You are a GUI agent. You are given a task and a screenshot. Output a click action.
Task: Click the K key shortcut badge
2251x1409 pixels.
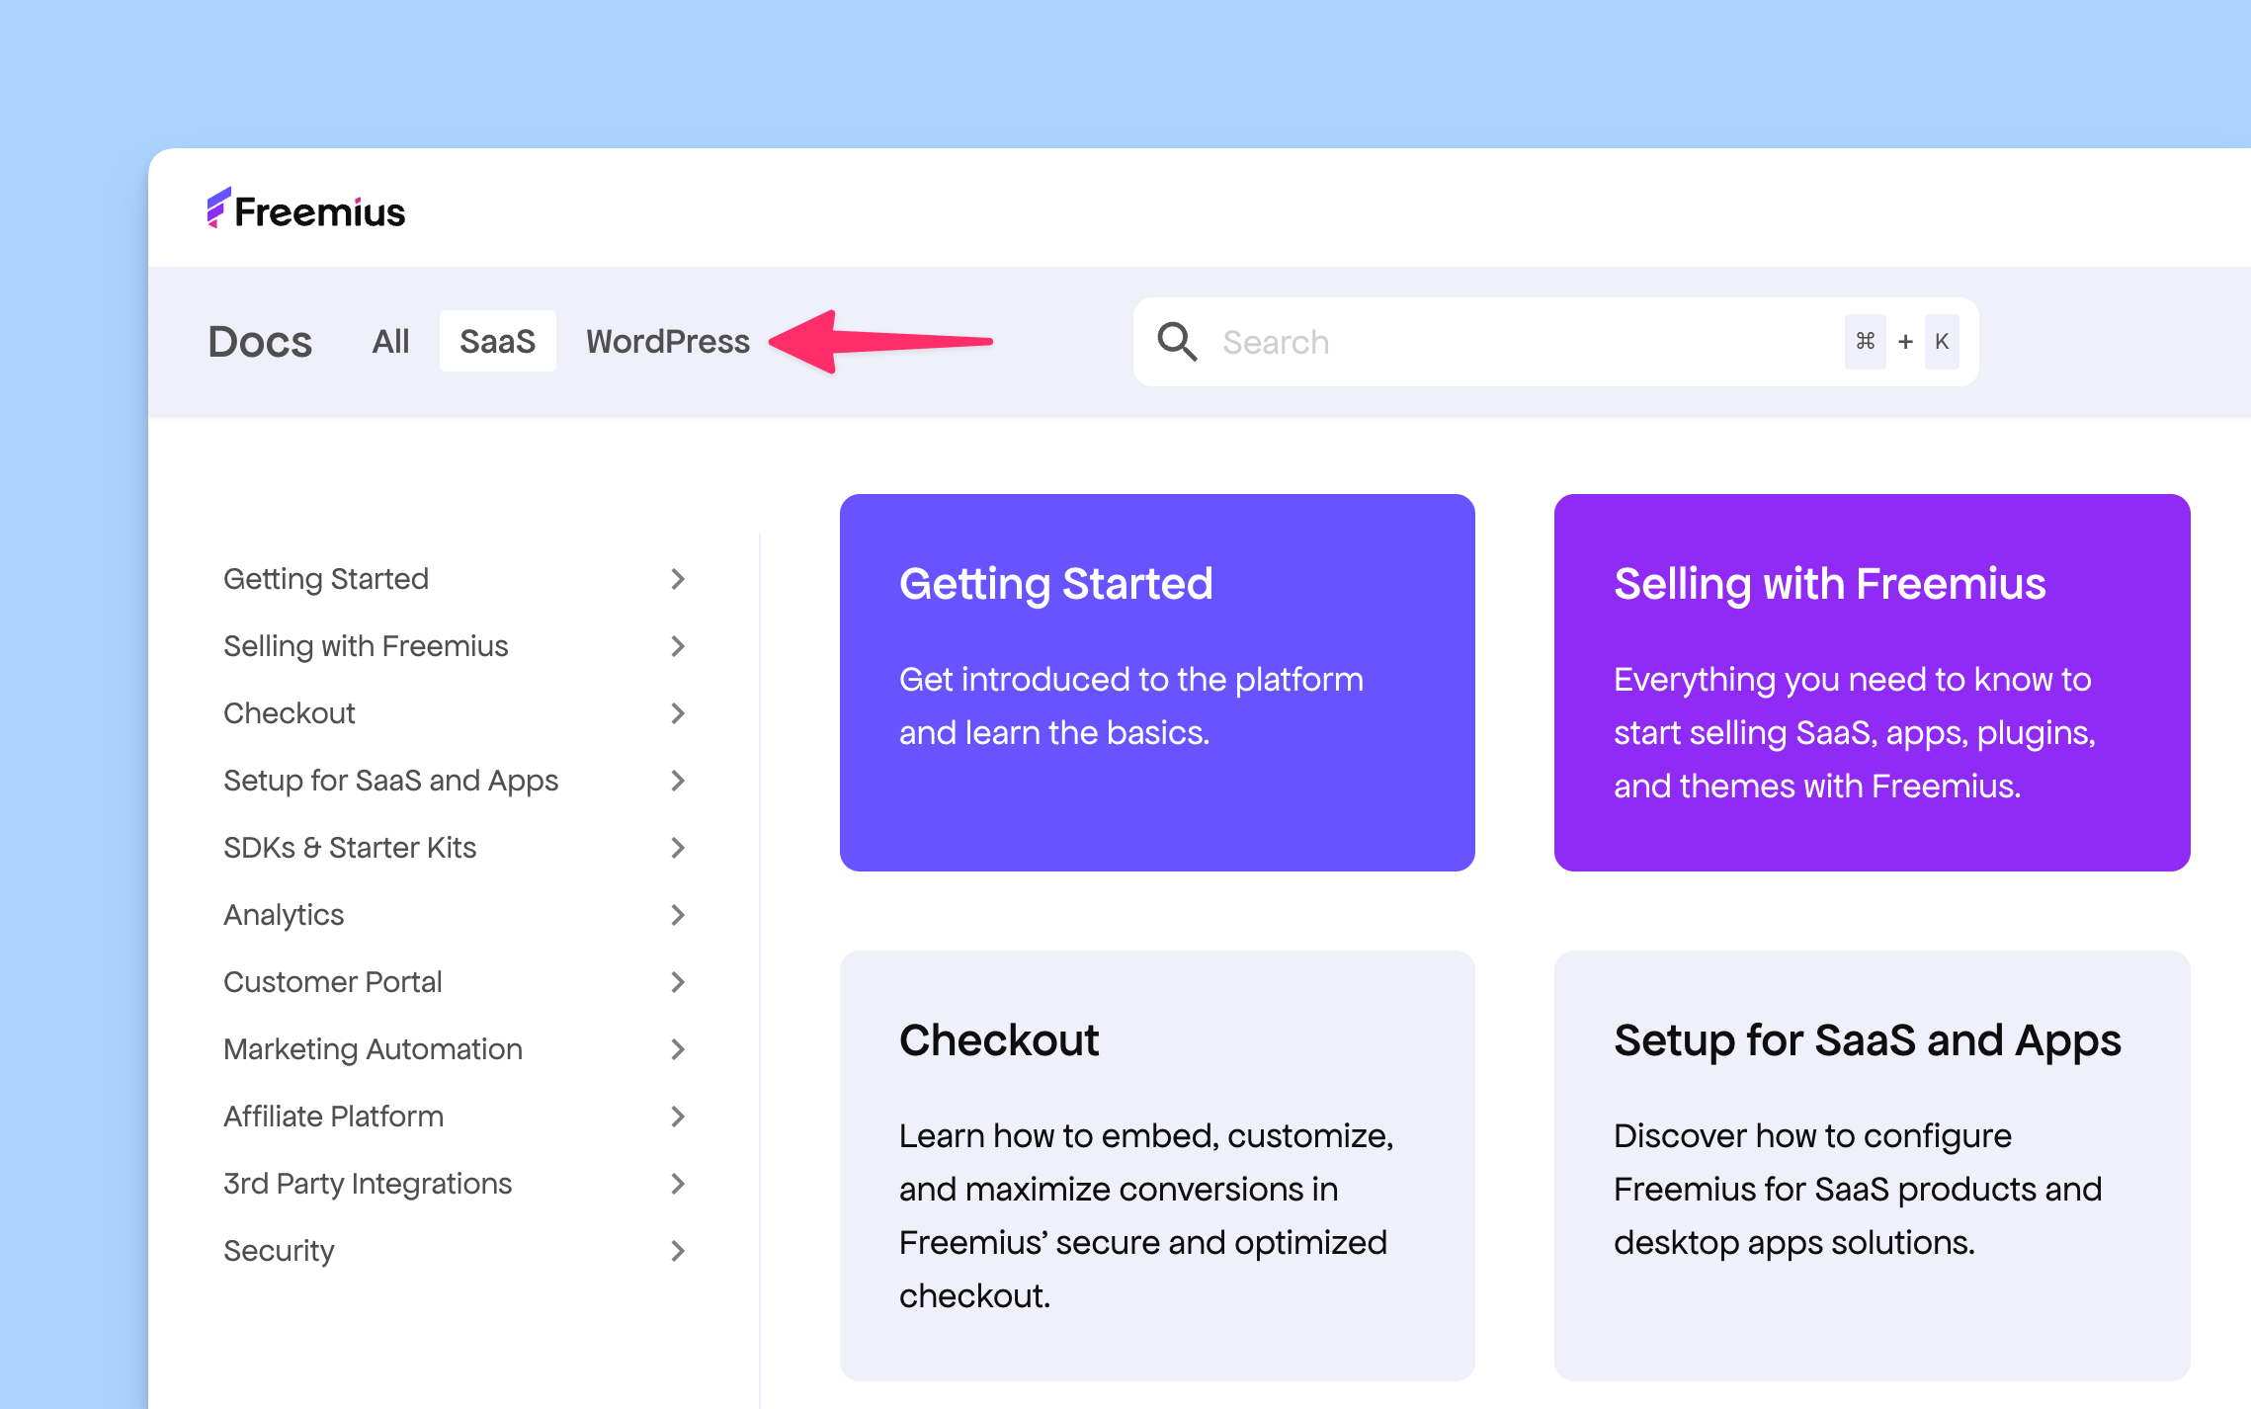[x=1941, y=342]
